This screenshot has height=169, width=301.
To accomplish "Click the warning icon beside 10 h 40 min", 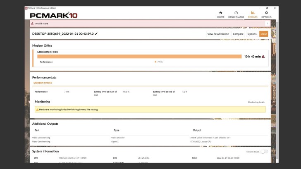I will (x=263, y=56).
